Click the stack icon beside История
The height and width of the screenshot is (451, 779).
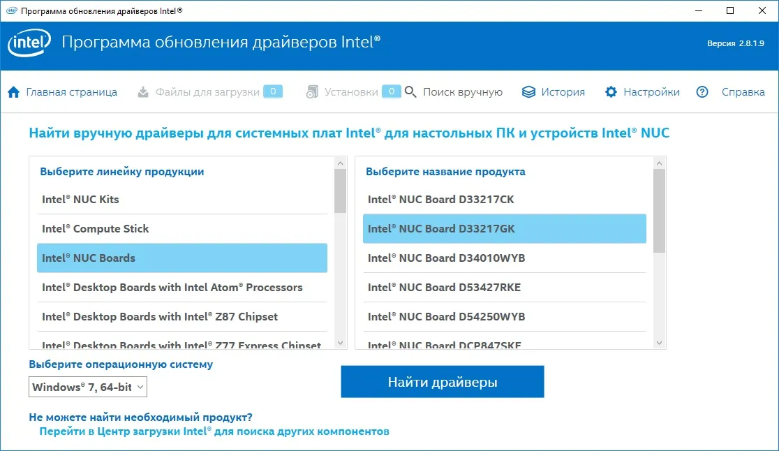tap(528, 92)
